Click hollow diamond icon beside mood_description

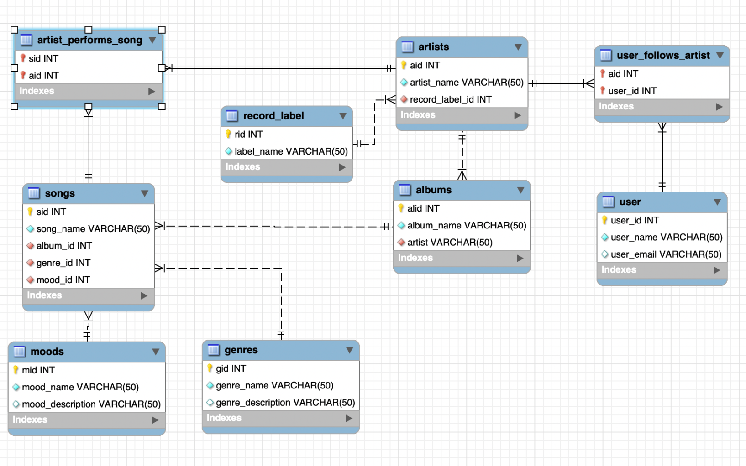16,404
